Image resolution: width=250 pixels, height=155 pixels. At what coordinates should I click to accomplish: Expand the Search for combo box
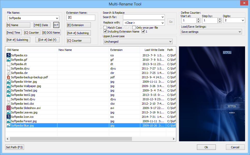coord(163,17)
